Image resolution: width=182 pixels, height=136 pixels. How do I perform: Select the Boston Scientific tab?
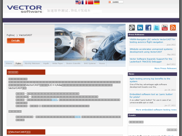73,63
